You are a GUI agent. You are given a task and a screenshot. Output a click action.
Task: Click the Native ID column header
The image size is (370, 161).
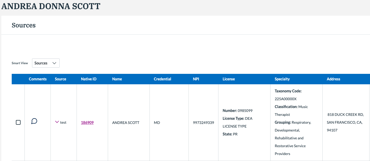point(89,79)
